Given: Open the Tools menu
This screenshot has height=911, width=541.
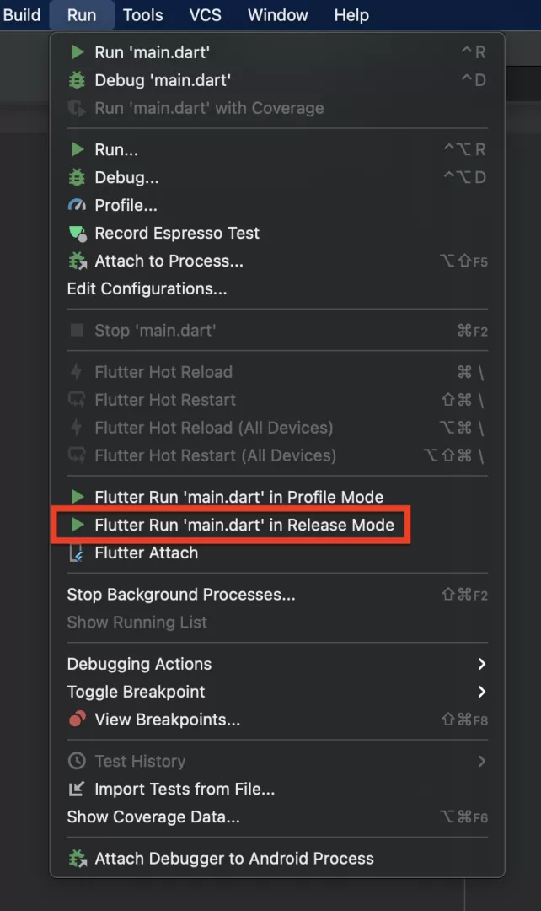Looking at the screenshot, I should (x=142, y=14).
